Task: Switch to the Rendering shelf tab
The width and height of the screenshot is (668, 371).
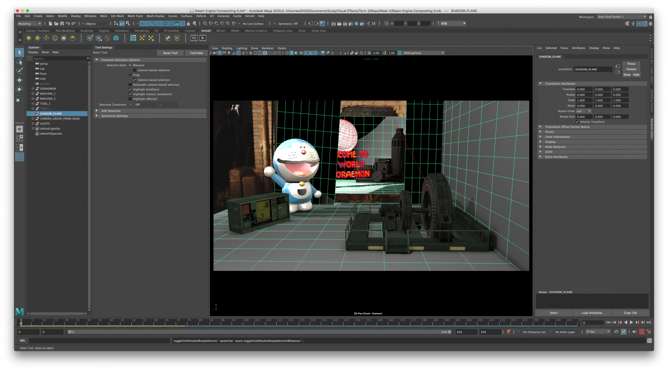Action: click(142, 31)
